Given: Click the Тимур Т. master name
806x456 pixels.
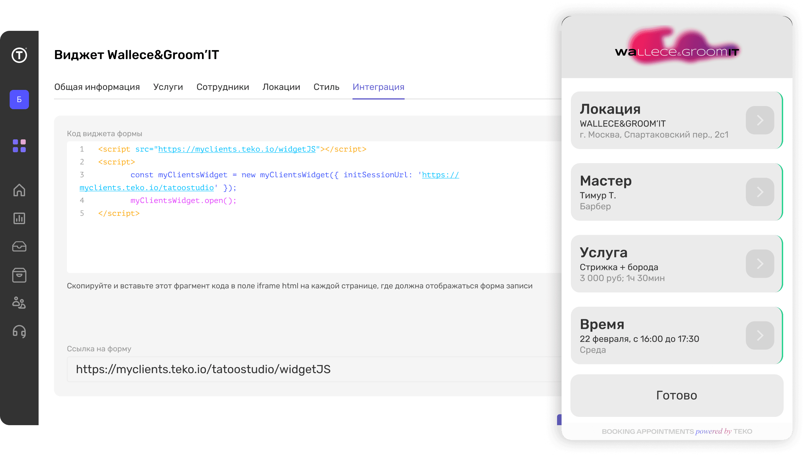Looking at the screenshot, I should [598, 195].
